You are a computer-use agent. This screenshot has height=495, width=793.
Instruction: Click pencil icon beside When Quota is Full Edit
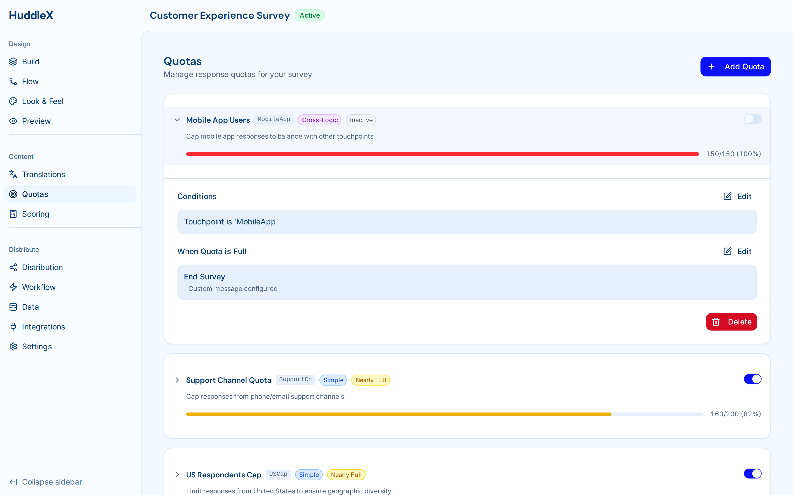tap(727, 251)
